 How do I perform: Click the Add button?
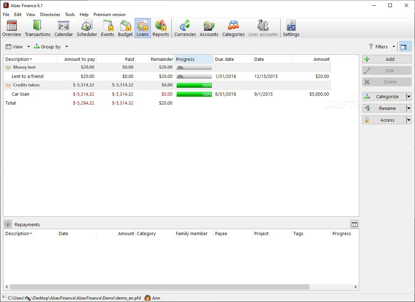[x=387, y=59]
